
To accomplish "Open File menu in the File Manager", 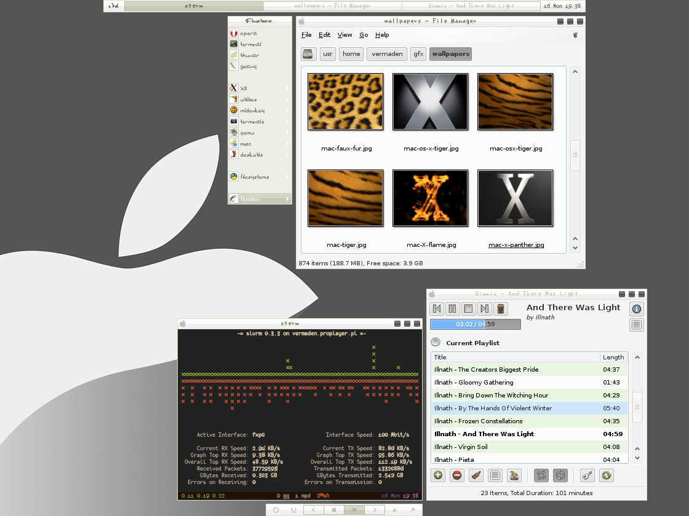I will pos(306,34).
